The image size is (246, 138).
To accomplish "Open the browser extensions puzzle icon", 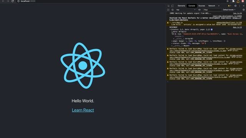I will 233,1.
